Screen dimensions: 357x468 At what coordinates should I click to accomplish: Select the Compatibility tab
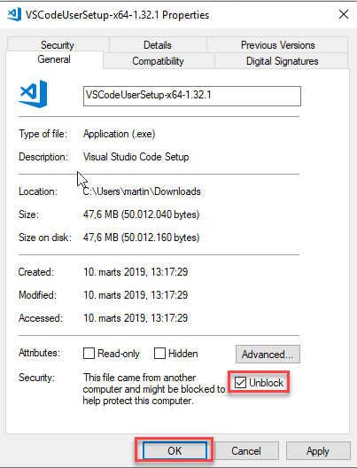pyautogui.click(x=158, y=61)
